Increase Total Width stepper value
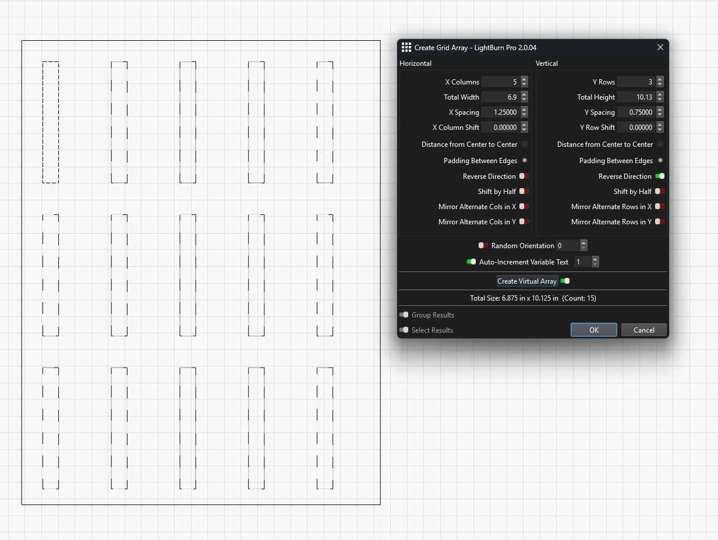718x540 pixels. (x=525, y=94)
